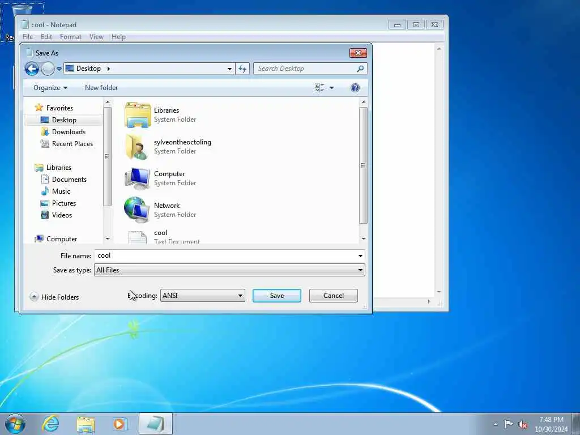Viewport: 580px width, 435px height.
Task: Select Computer in the navigation pane
Action: 61,239
